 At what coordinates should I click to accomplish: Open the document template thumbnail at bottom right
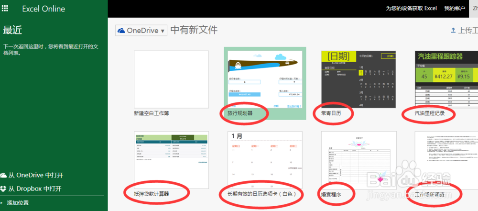pyautogui.click(x=446, y=160)
